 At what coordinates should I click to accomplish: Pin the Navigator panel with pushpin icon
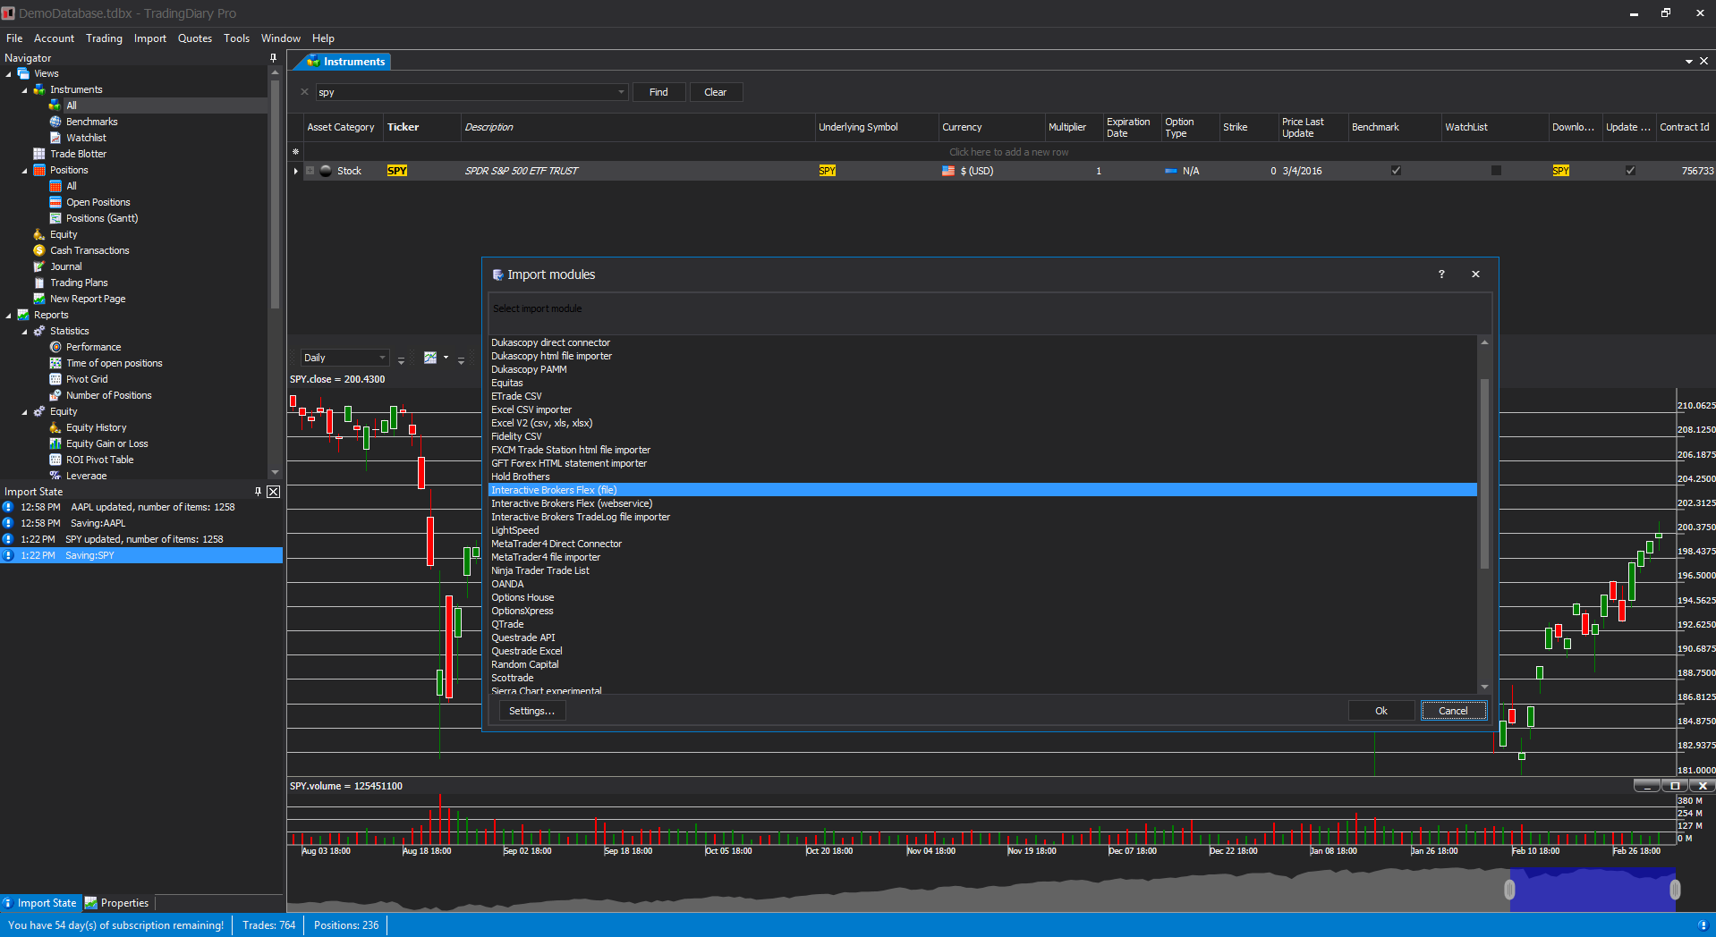(x=273, y=57)
